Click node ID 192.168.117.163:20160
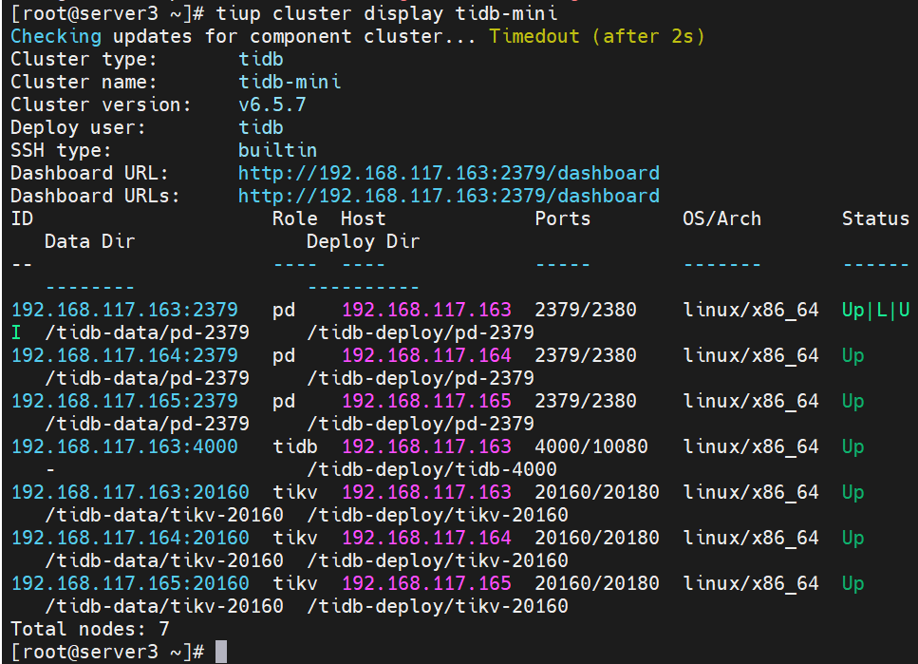The image size is (918, 664). pos(130,492)
